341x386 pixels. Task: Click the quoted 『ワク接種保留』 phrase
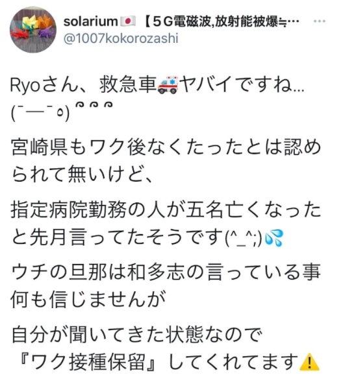click(x=88, y=363)
